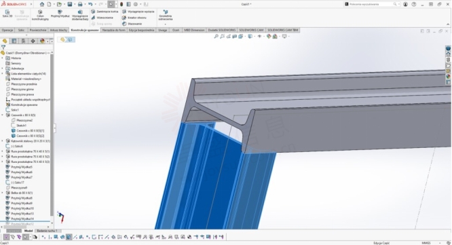Open the Geometria odniesienia dropdown arrow

[x=166, y=24]
